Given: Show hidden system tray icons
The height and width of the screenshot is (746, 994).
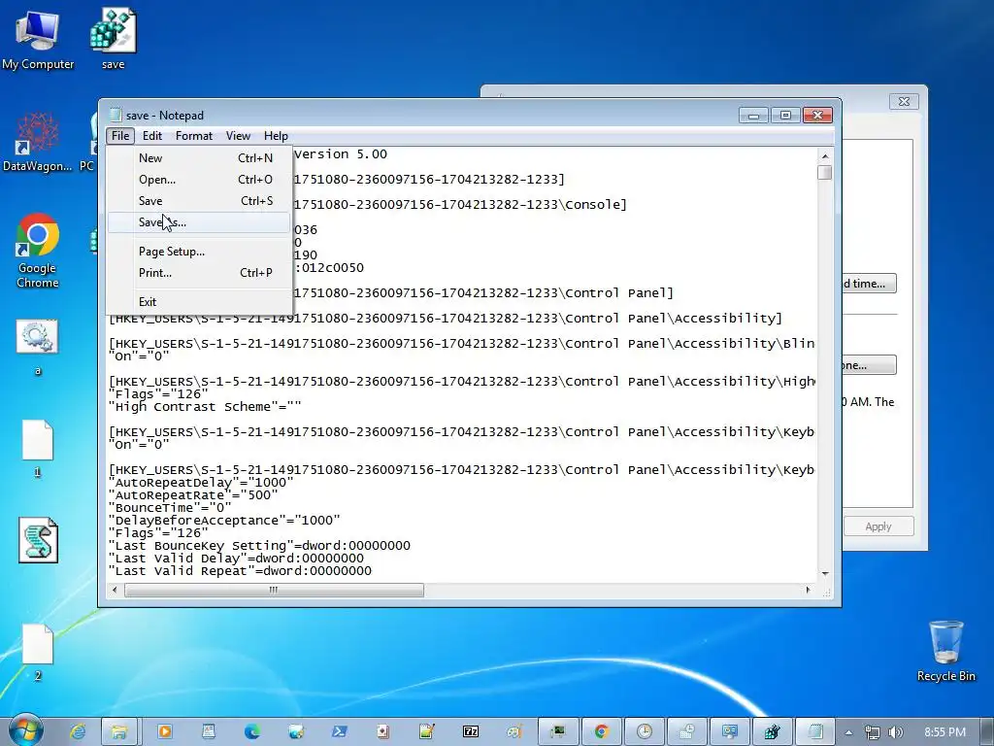Looking at the screenshot, I should pyautogui.click(x=848, y=732).
